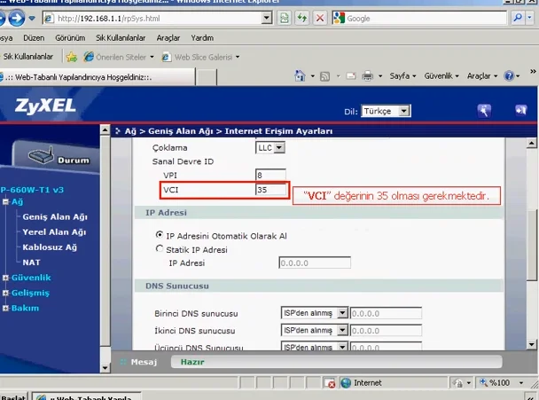Select IP Adresini Otomatik Olarak Al radio
539x400 pixels.
[x=160, y=235]
